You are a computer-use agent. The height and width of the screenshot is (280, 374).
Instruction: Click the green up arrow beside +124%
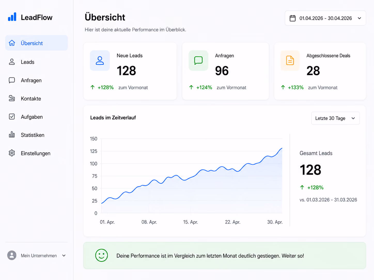click(191, 87)
